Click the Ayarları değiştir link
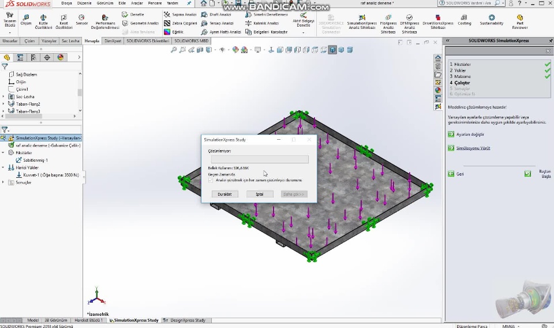Viewport: 554px width, 328px height. coord(470,135)
